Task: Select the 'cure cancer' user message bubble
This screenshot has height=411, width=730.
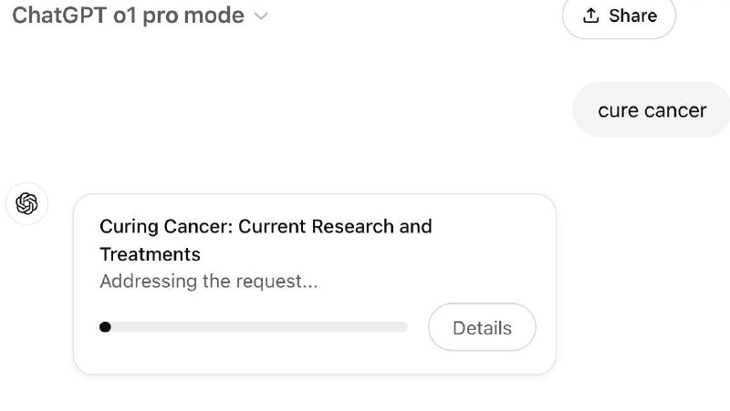Action: tap(652, 109)
